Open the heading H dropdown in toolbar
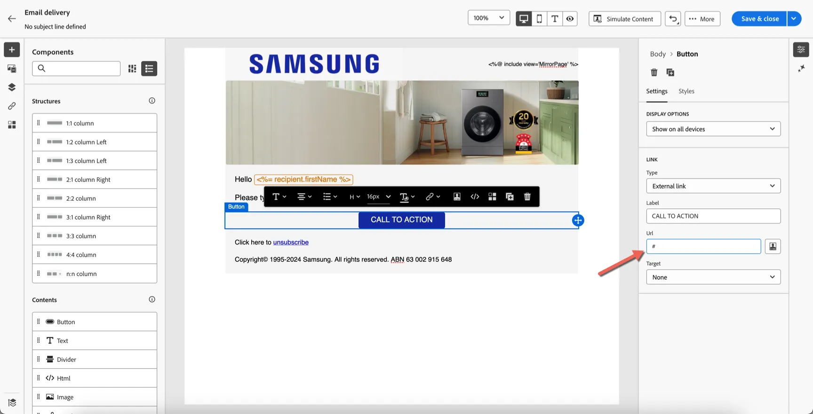813x414 pixels. (x=354, y=197)
